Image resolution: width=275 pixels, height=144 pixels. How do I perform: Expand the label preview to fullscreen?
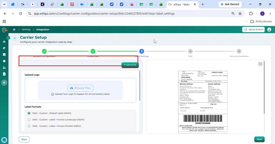[260, 64]
